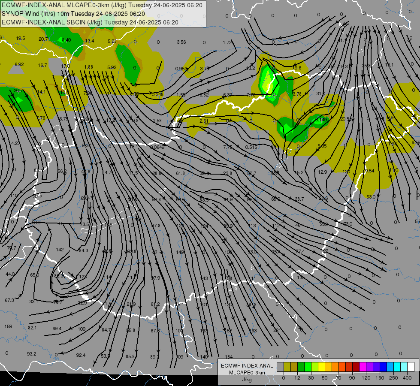This screenshot has width=420, height=386.
Task: Click the 400 tick label on color scale
Action: click(x=407, y=378)
